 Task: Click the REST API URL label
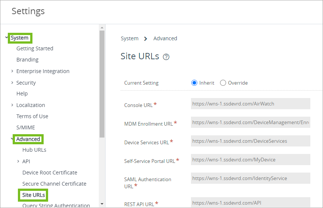coord(139,204)
